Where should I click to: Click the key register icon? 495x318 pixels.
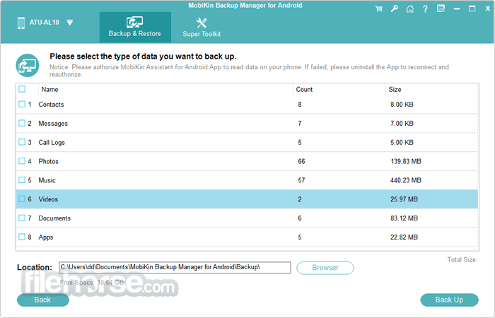394,8
